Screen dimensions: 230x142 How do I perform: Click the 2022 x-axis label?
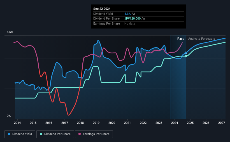point(143,123)
